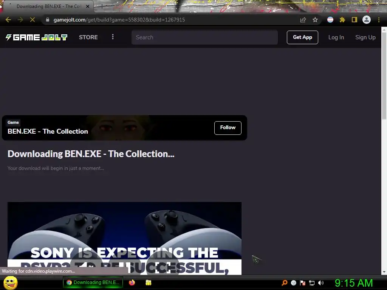Select Downloading BEN.E... taskbar button
The image size is (387, 290).
(x=93, y=282)
